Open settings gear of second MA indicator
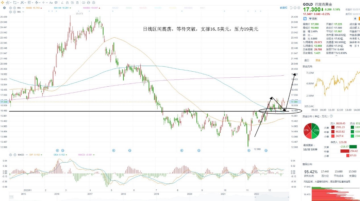This screenshot has width=360, height=201. tap(11, 12)
